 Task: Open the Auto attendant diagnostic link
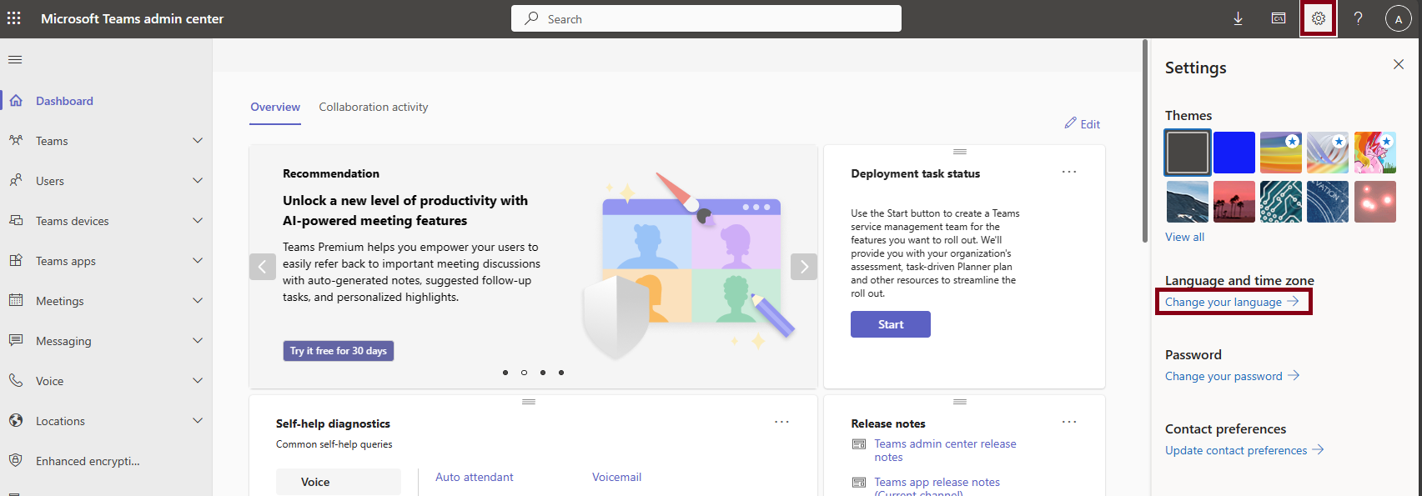click(475, 477)
